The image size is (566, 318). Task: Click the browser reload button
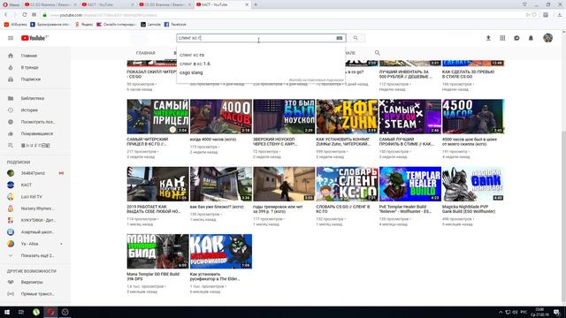[x=24, y=15]
